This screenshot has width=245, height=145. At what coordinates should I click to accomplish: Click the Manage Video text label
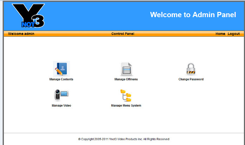tap(61, 106)
